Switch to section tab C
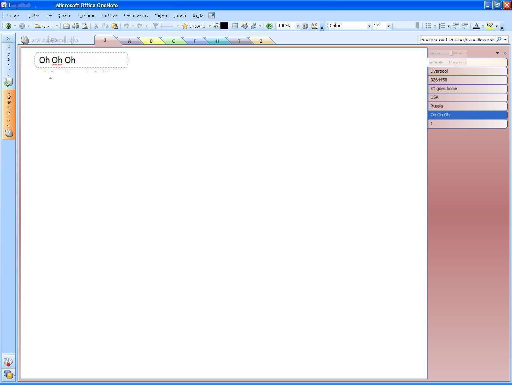The image size is (512, 385). (173, 41)
